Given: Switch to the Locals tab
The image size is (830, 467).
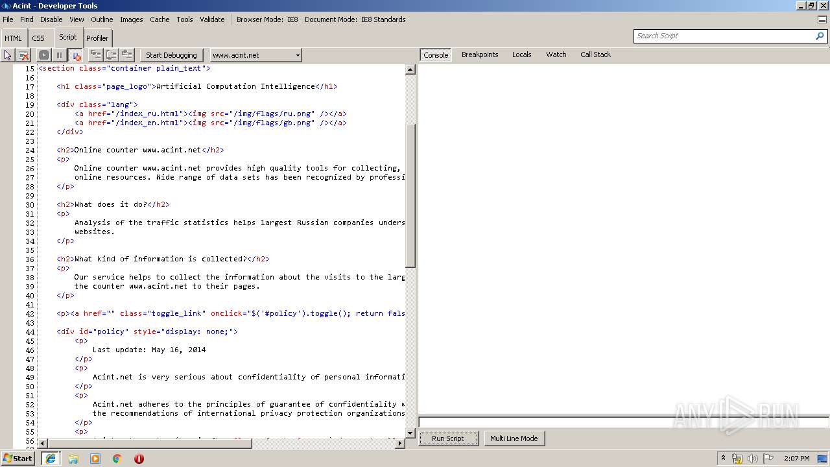Looking at the screenshot, I should pyautogui.click(x=521, y=54).
